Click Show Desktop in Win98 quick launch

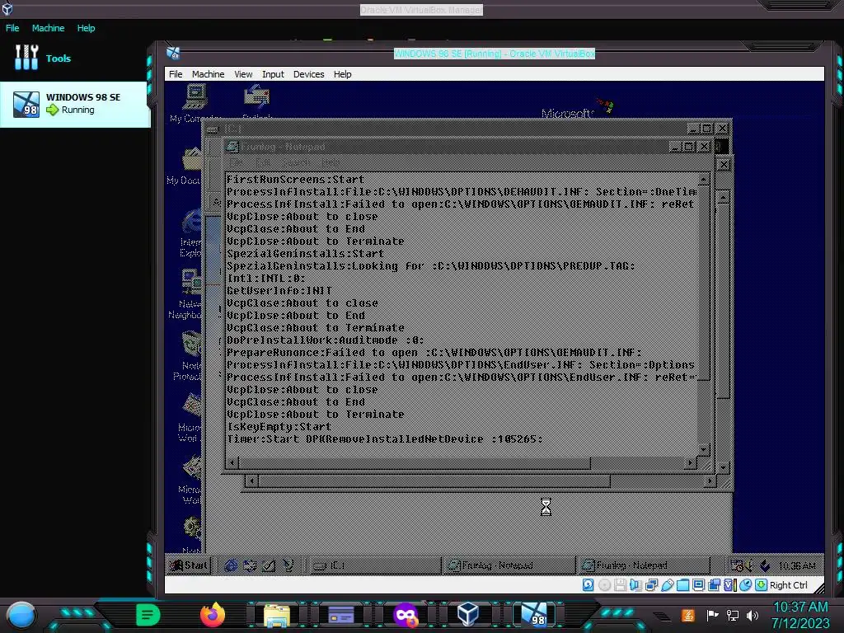point(269,565)
